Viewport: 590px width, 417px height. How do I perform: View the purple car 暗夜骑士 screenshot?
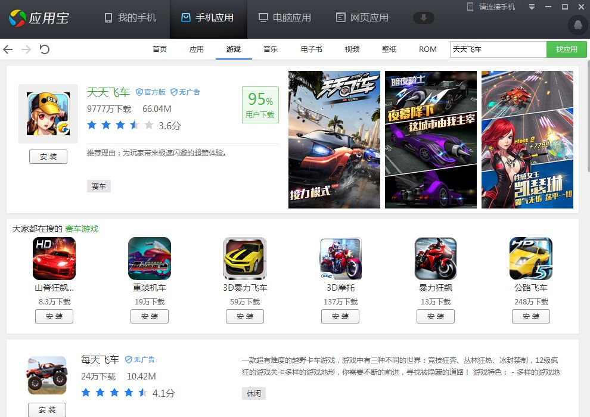click(431, 140)
